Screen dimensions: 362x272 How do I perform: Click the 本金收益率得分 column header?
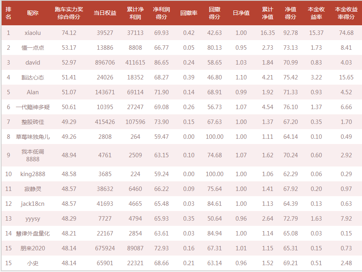(x=346, y=13)
